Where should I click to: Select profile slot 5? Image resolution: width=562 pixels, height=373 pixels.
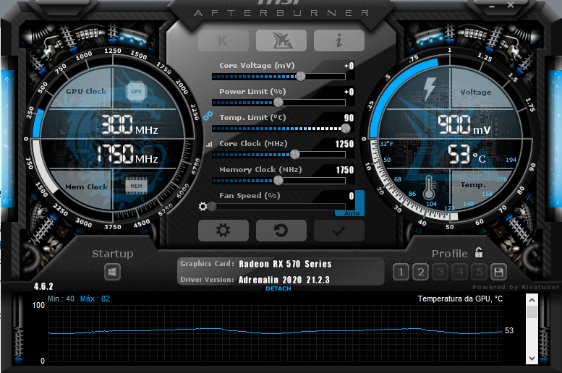point(480,273)
